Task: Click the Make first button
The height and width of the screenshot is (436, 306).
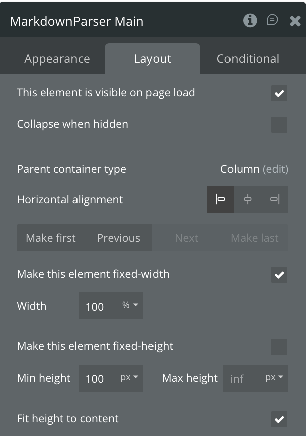Action: pyautogui.click(x=51, y=238)
